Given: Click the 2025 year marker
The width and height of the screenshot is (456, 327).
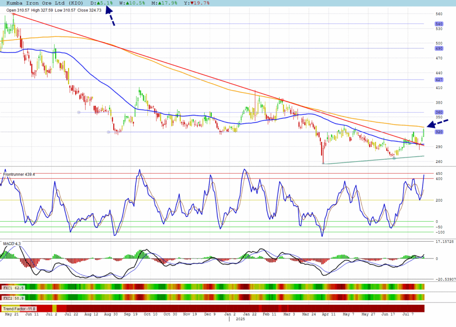Looking at the screenshot, I should (240, 319).
